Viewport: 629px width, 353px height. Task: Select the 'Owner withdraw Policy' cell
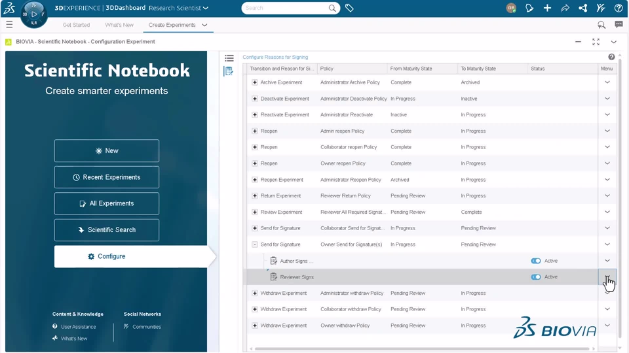(345, 326)
